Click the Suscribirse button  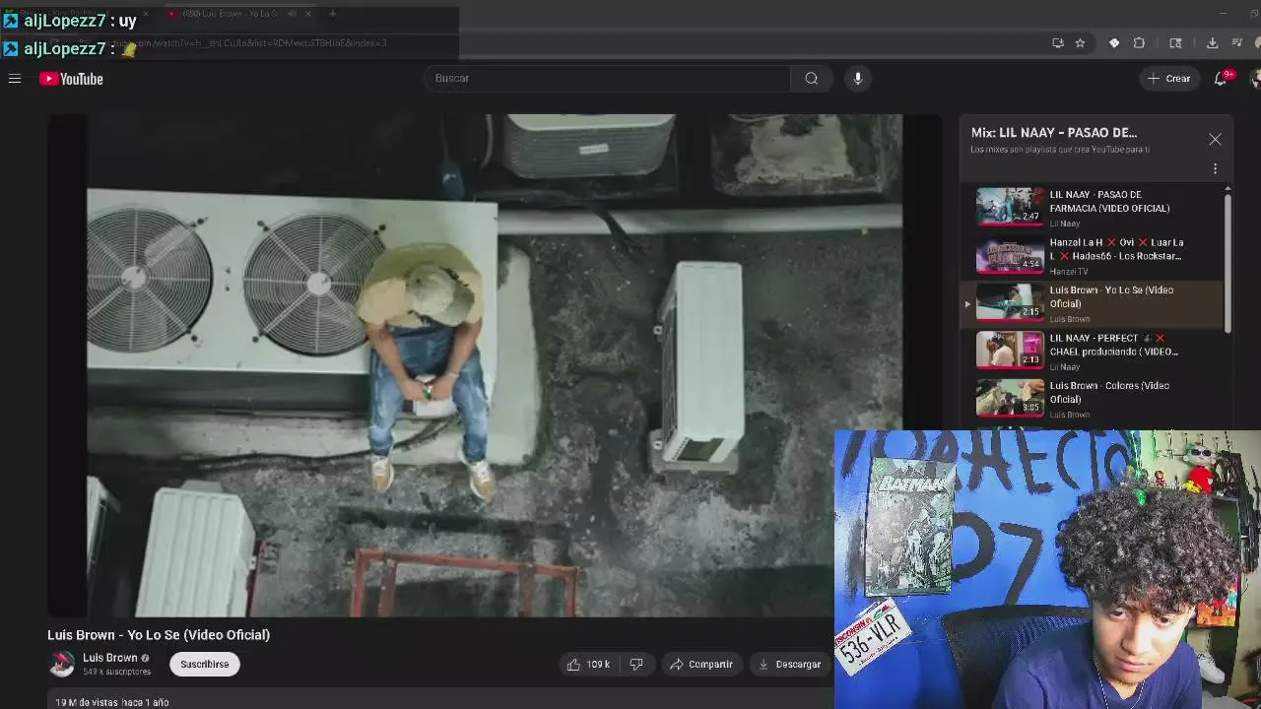pos(204,664)
